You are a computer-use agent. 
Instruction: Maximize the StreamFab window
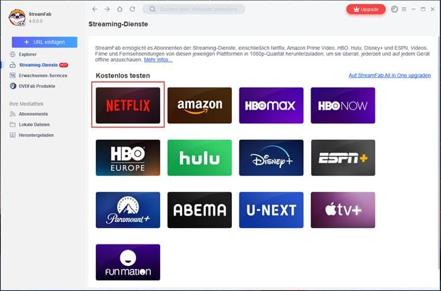coord(423,9)
